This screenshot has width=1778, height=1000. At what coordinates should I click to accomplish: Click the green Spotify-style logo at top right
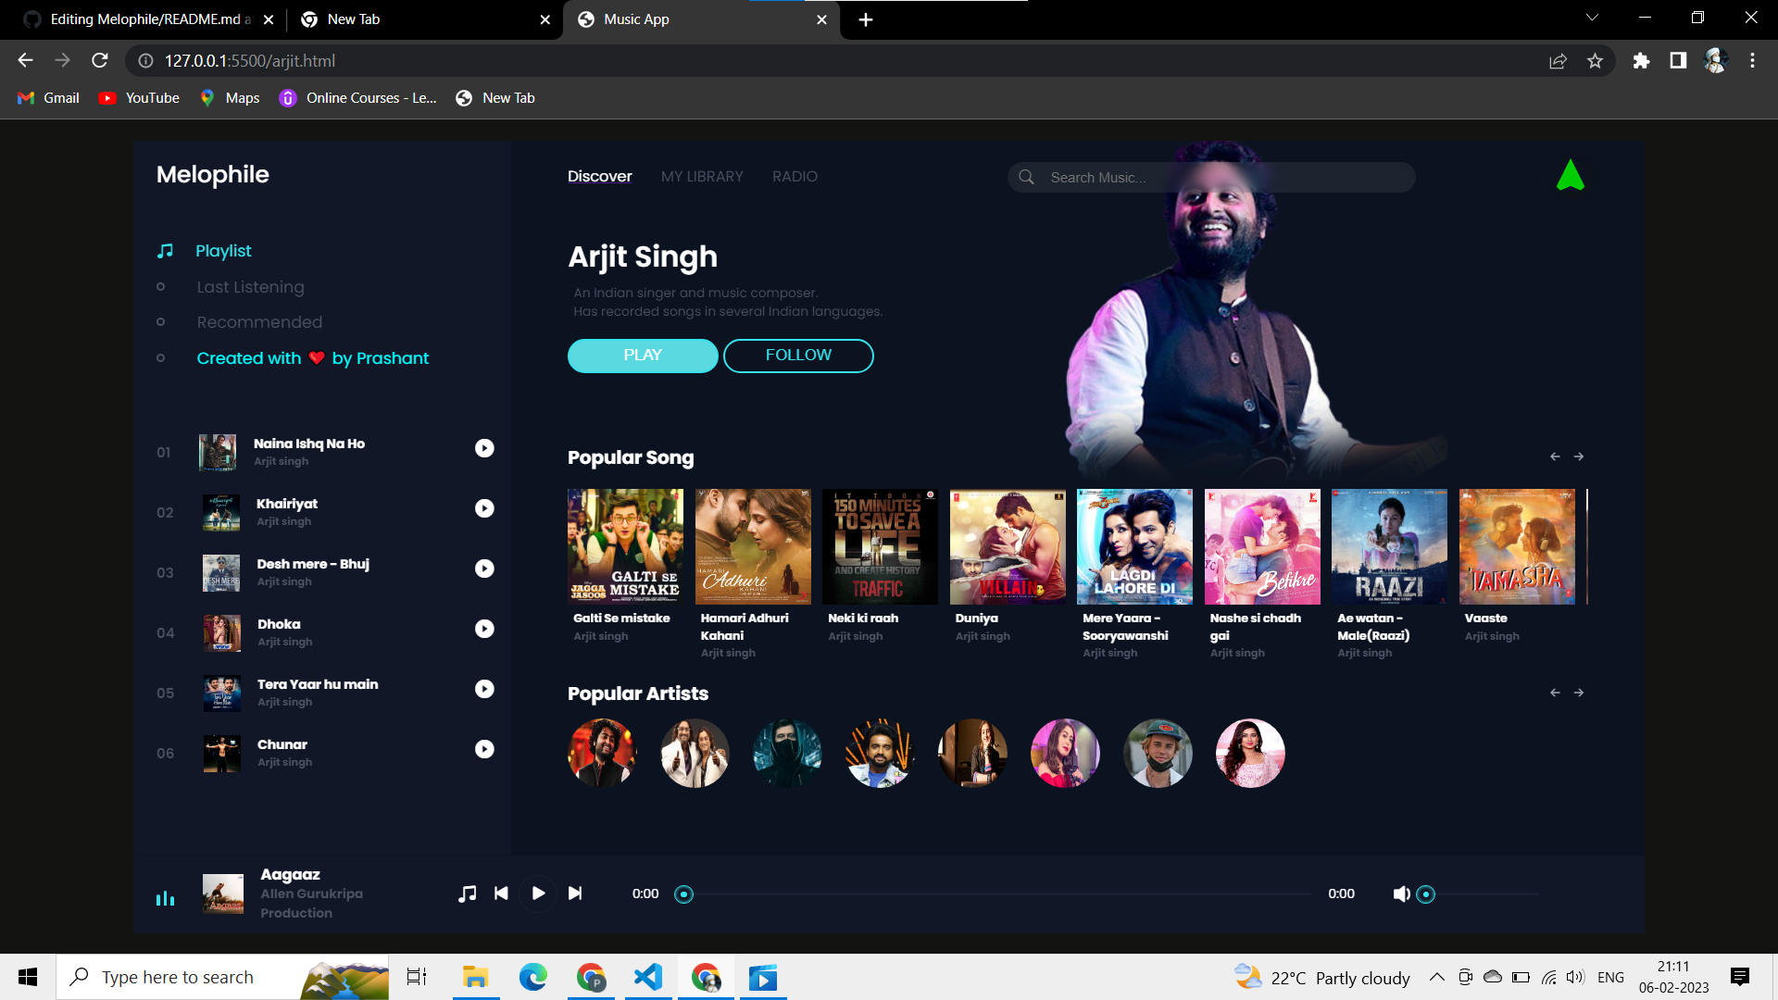click(x=1571, y=175)
